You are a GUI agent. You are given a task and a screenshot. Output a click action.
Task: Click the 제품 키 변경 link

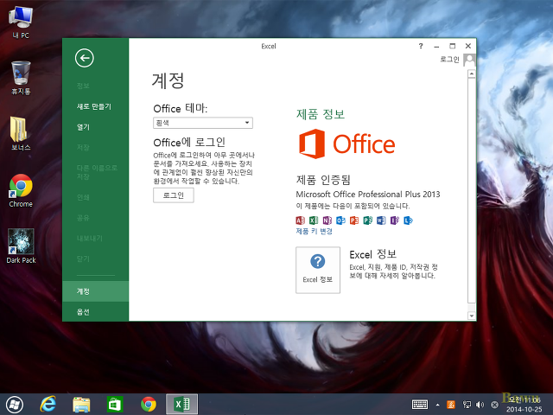(x=314, y=231)
